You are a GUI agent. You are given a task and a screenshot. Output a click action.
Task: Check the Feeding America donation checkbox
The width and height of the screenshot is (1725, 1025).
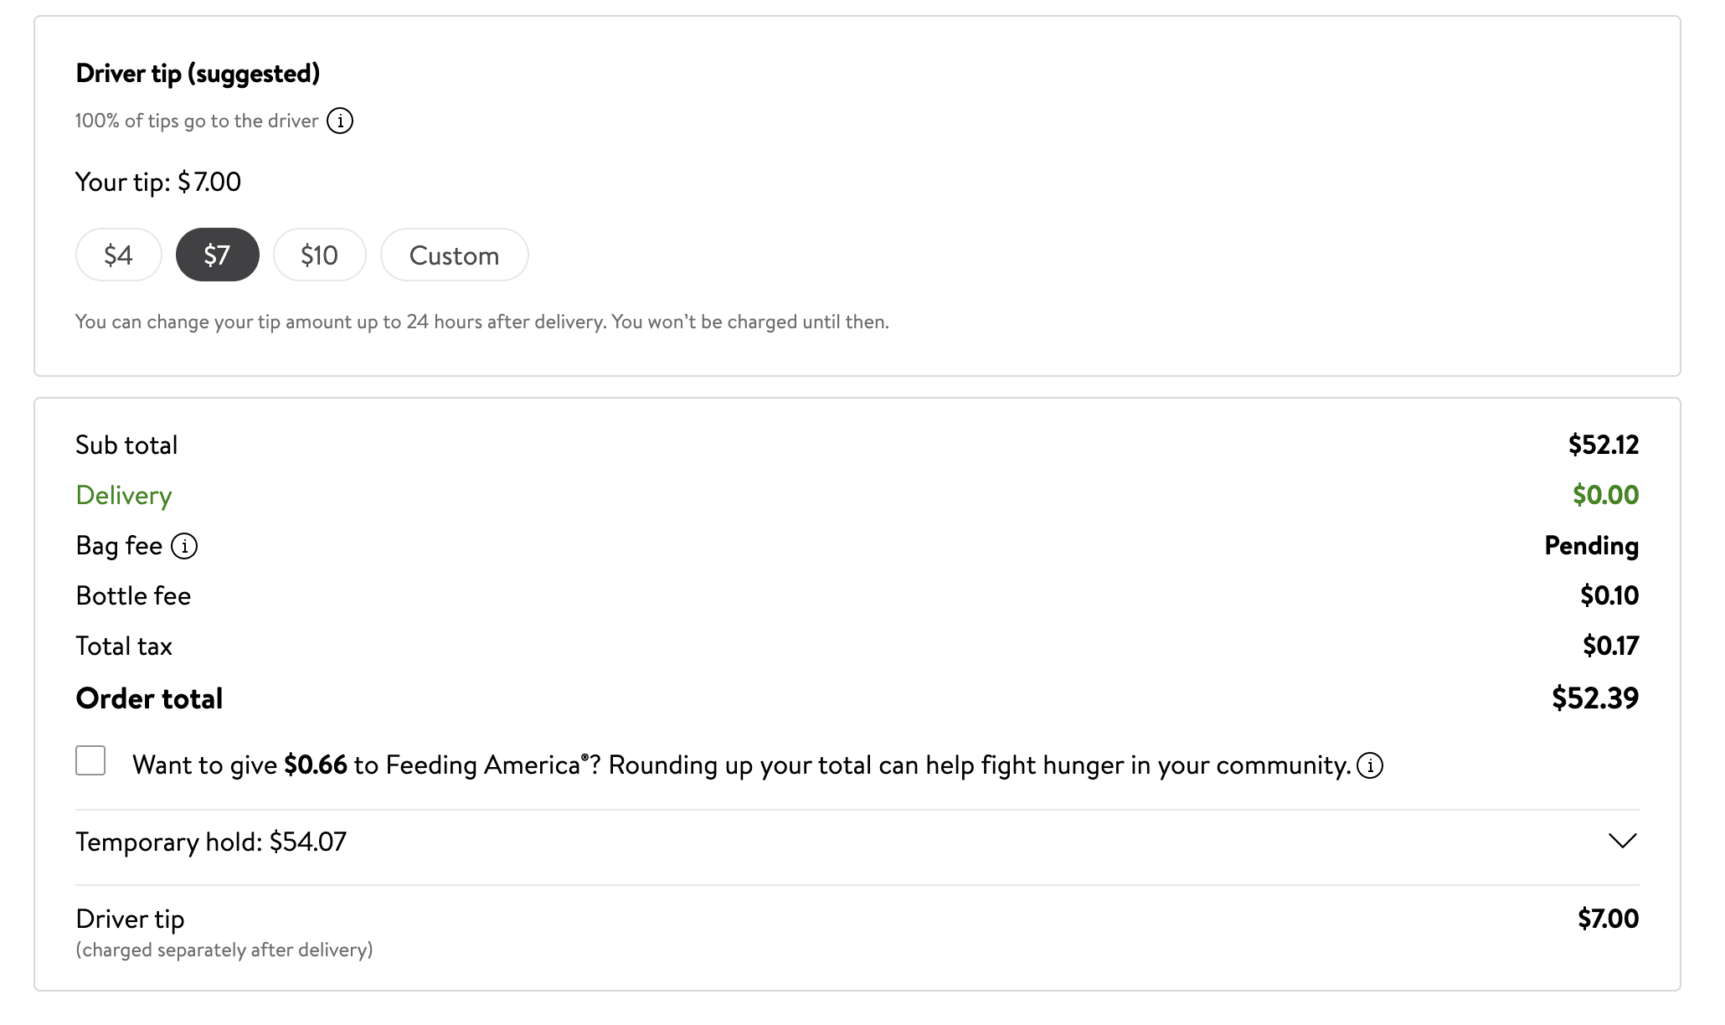(x=90, y=760)
